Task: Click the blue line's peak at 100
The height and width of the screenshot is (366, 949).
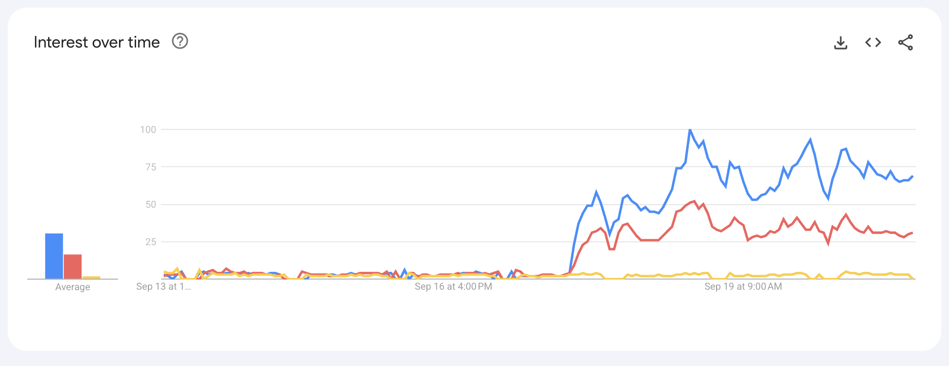Action: click(690, 130)
